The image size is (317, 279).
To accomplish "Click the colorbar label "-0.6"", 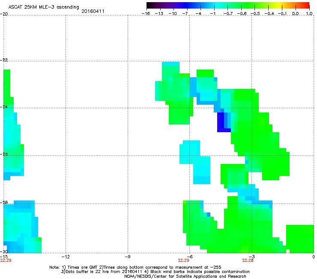I will (x=242, y=14).
